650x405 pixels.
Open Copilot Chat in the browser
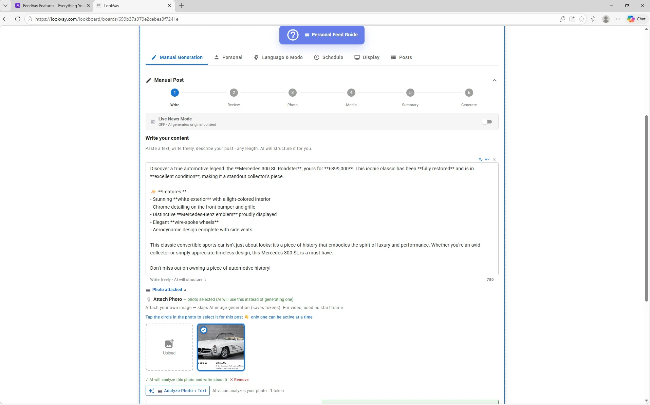pos(636,19)
